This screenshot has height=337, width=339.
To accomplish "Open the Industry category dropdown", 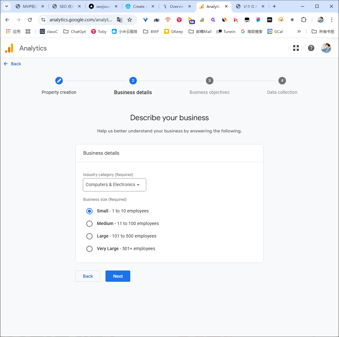I will coord(114,185).
